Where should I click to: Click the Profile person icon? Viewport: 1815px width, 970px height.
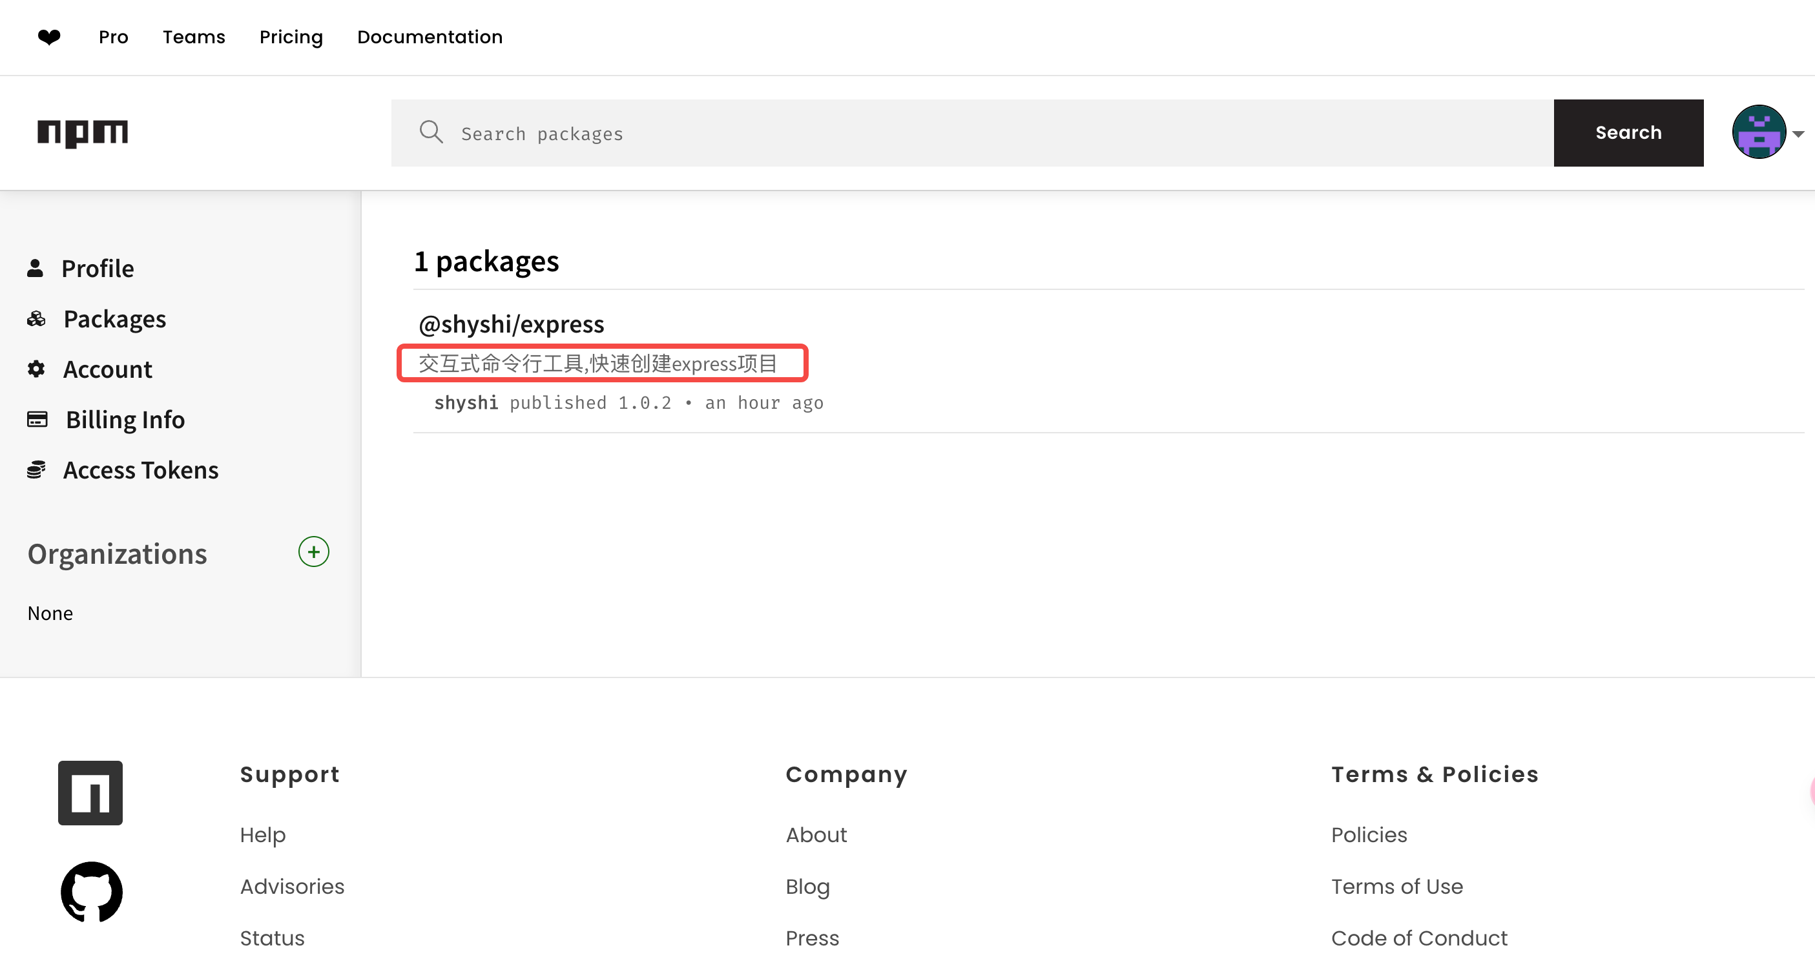tap(36, 267)
